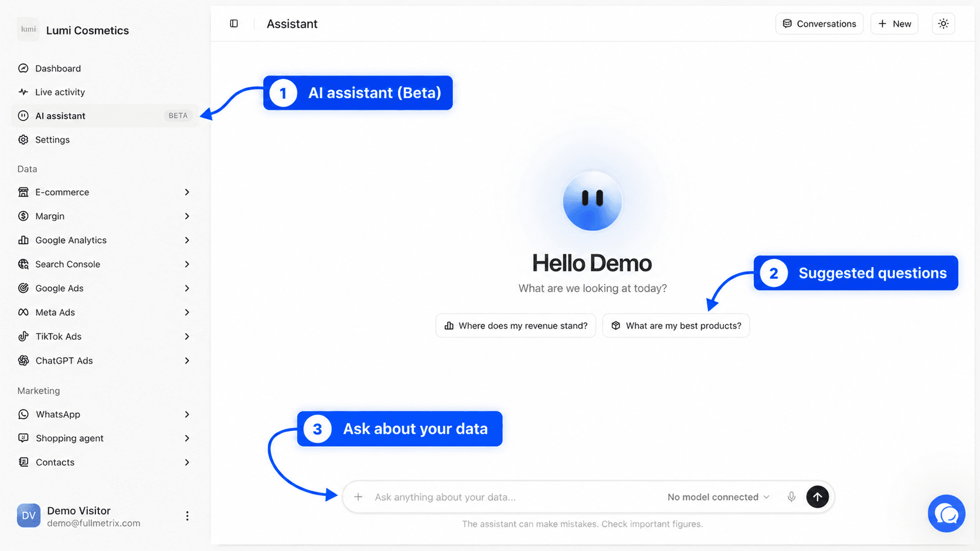980x551 pixels.
Task: Expand the Google Analytics chevron
Action: pos(187,240)
